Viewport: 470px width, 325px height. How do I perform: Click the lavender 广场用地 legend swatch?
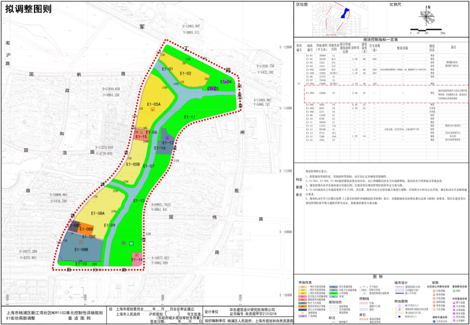pyautogui.click(x=302, y=316)
